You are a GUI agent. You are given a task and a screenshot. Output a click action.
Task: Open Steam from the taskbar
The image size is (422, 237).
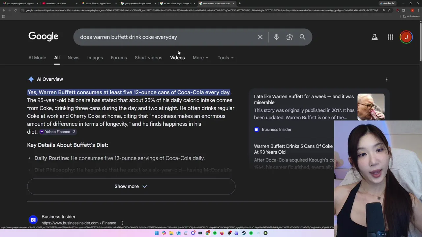pyautogui.click(x=244, y=233)
